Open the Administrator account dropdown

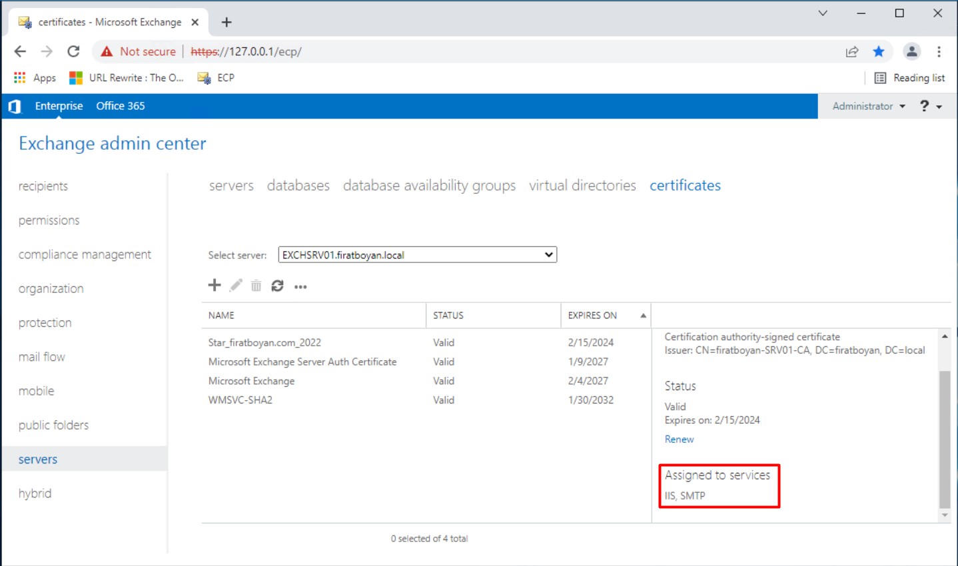pos(869,106)
